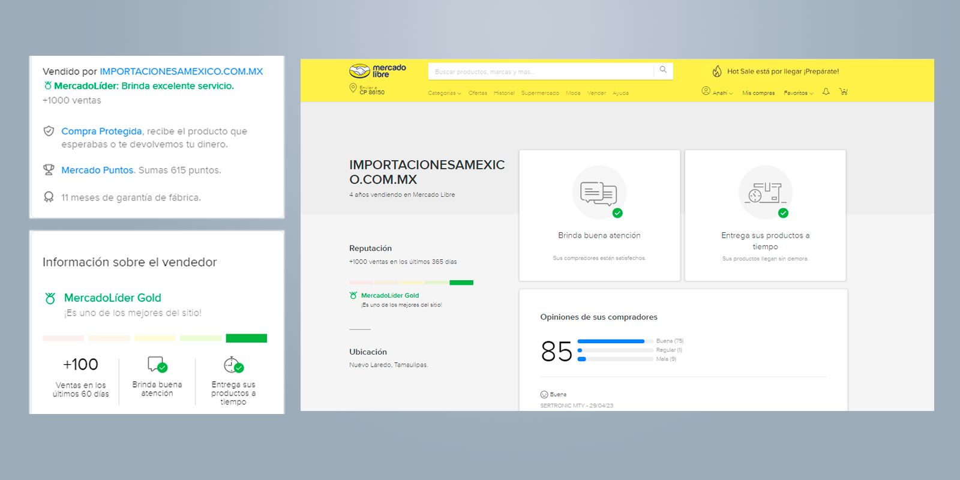
Task: Expand the Anahí account menu
Action: coord(722,93)
